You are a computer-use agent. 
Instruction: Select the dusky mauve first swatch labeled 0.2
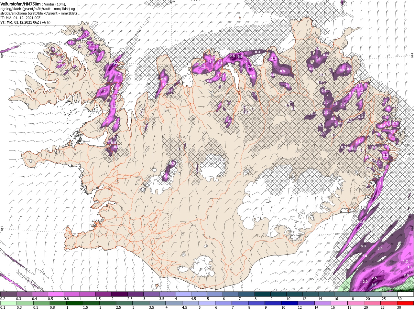[8, 294]
